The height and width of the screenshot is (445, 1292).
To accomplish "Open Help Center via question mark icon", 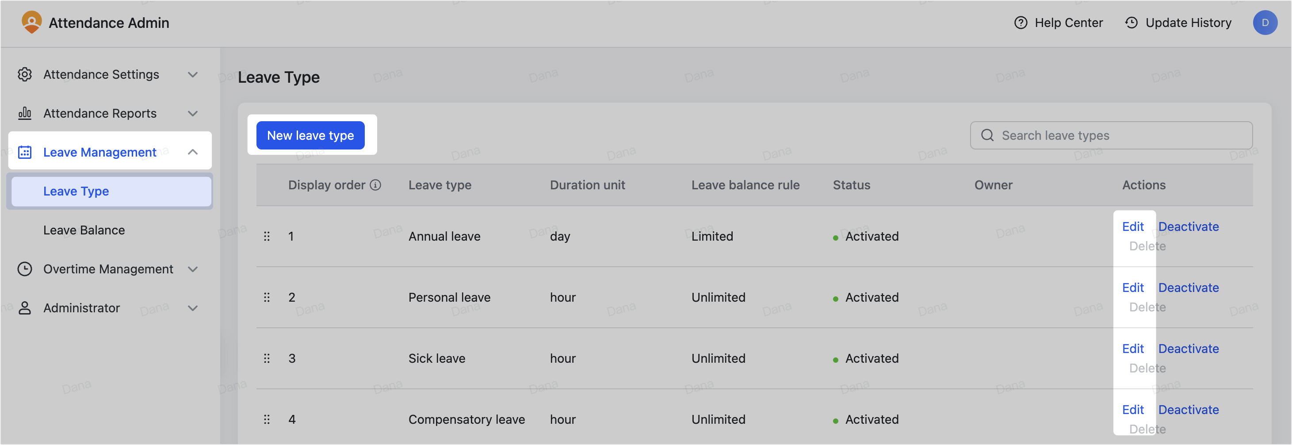I will click(1021, 23).
